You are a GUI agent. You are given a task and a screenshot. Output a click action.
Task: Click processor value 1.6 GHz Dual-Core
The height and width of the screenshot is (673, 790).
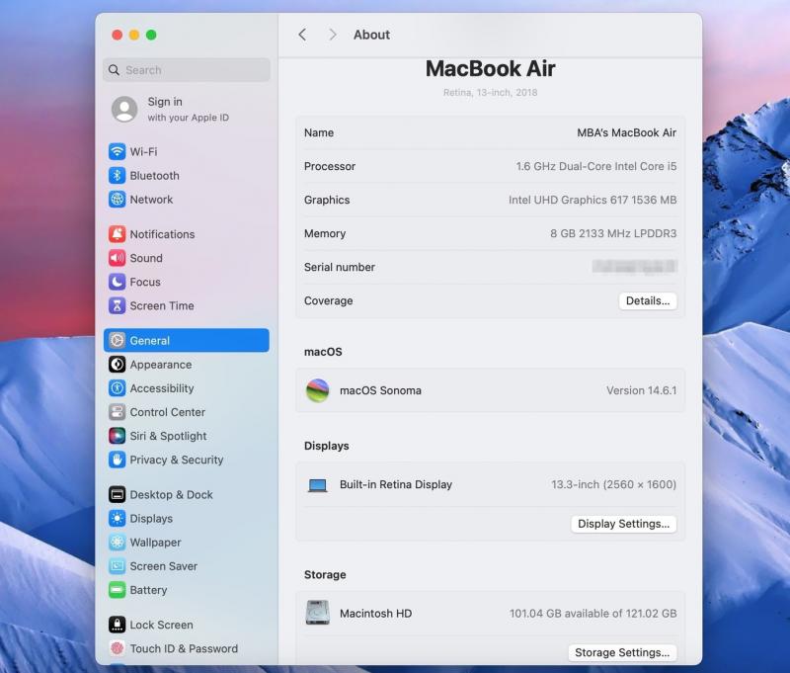coord(596,166)
